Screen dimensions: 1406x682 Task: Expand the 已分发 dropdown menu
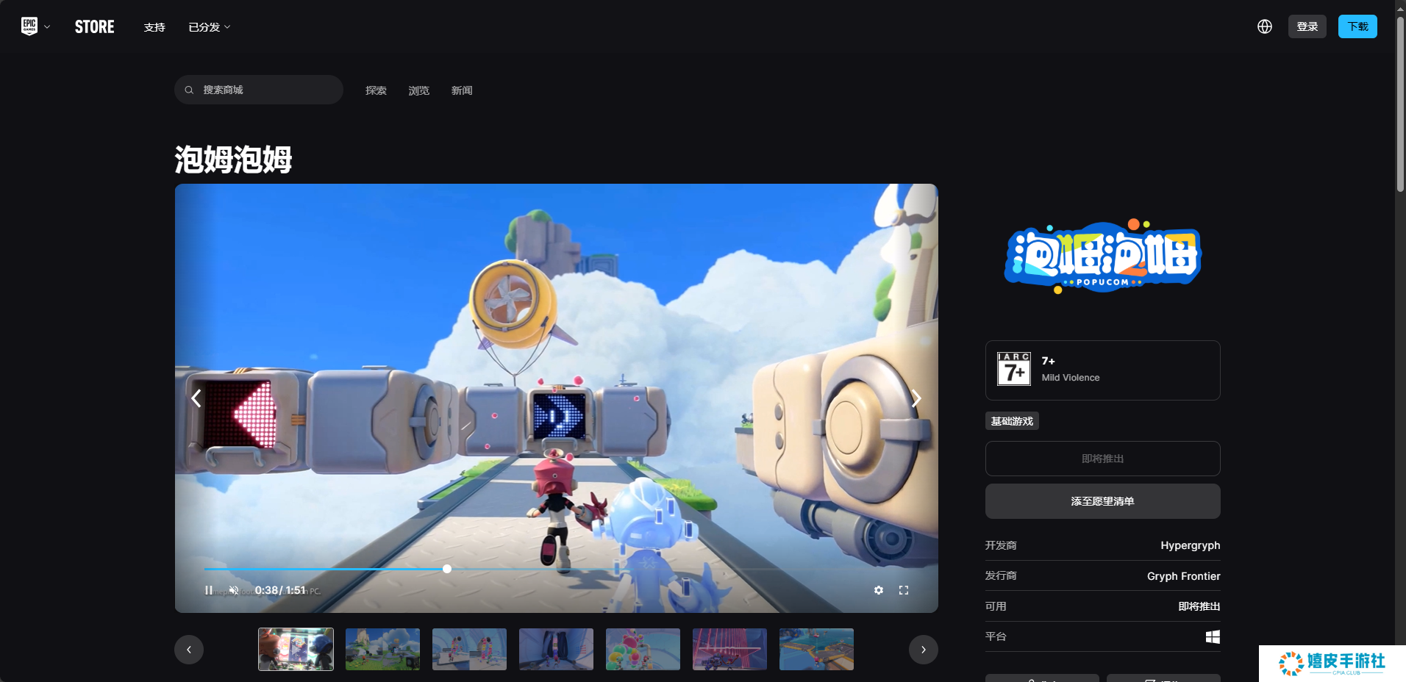pos(210,27)
